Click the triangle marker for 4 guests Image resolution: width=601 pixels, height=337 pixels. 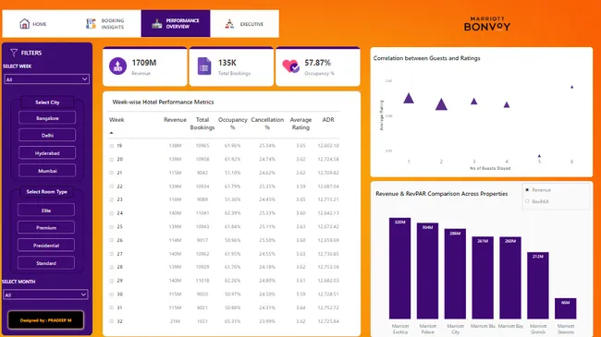[x=507, y=105]
